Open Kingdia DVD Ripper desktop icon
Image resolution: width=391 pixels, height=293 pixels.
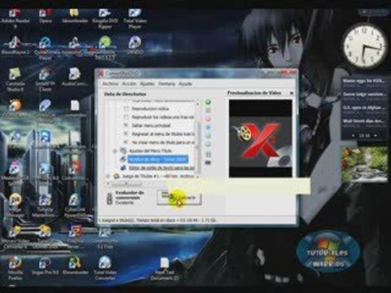(x=105, y=19)
